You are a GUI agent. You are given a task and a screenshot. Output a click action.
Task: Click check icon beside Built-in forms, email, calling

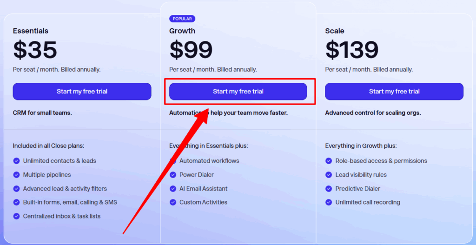pyautogui.click(x=17, y=202)
